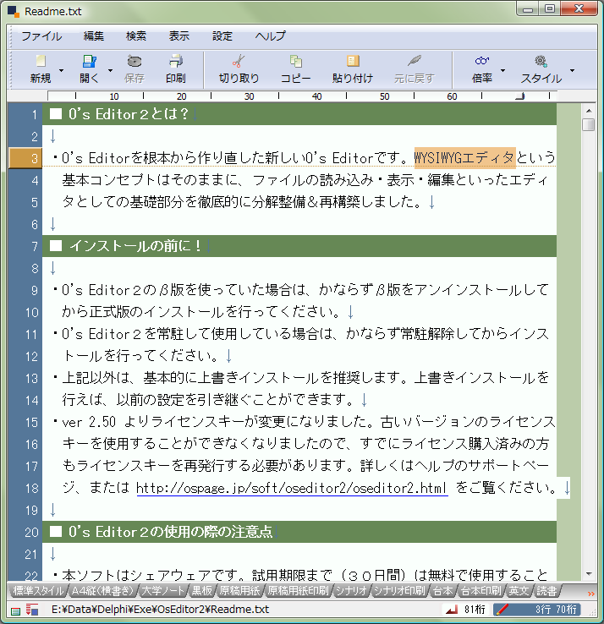The height and width of the screenshot is (624, 604).
Task: Click the Readme.txt title bar app icon
Action: (x=14, y=11)
